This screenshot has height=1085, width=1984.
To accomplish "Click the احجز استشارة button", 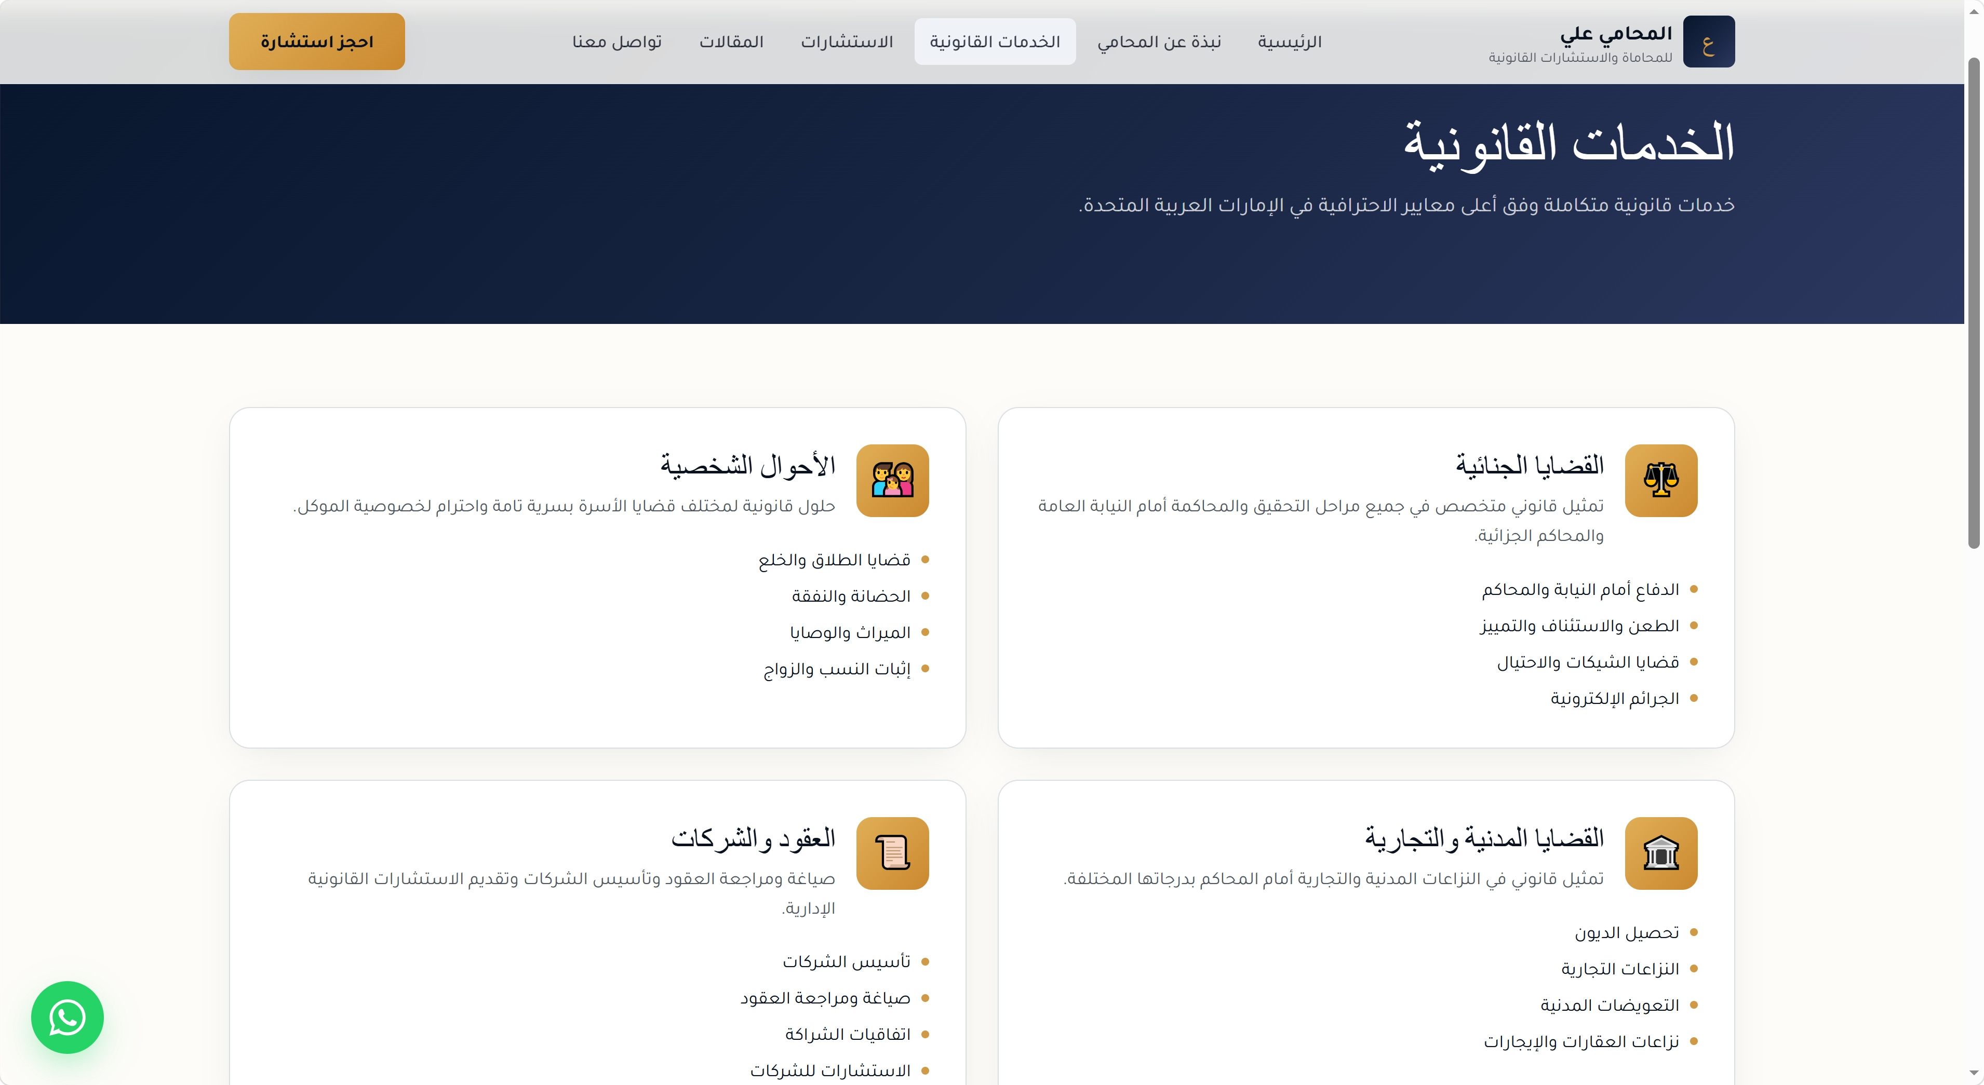I will 316,42.
